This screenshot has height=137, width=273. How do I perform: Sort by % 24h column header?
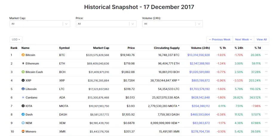[x=239, y=48]
